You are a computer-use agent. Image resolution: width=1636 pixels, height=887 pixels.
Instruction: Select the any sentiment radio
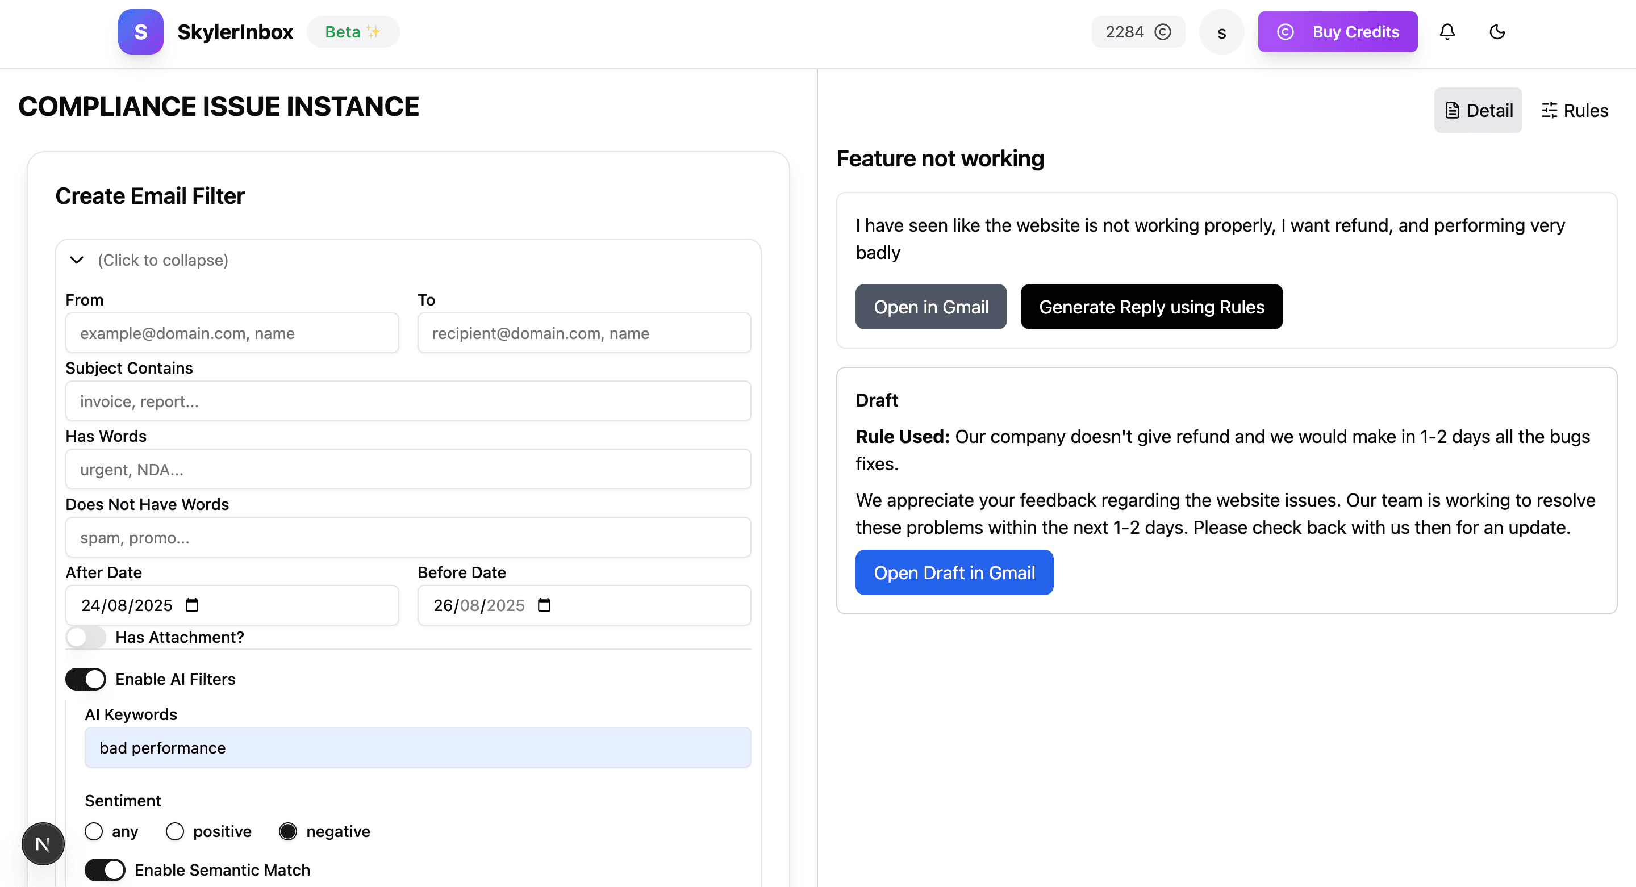click(94, 831)
